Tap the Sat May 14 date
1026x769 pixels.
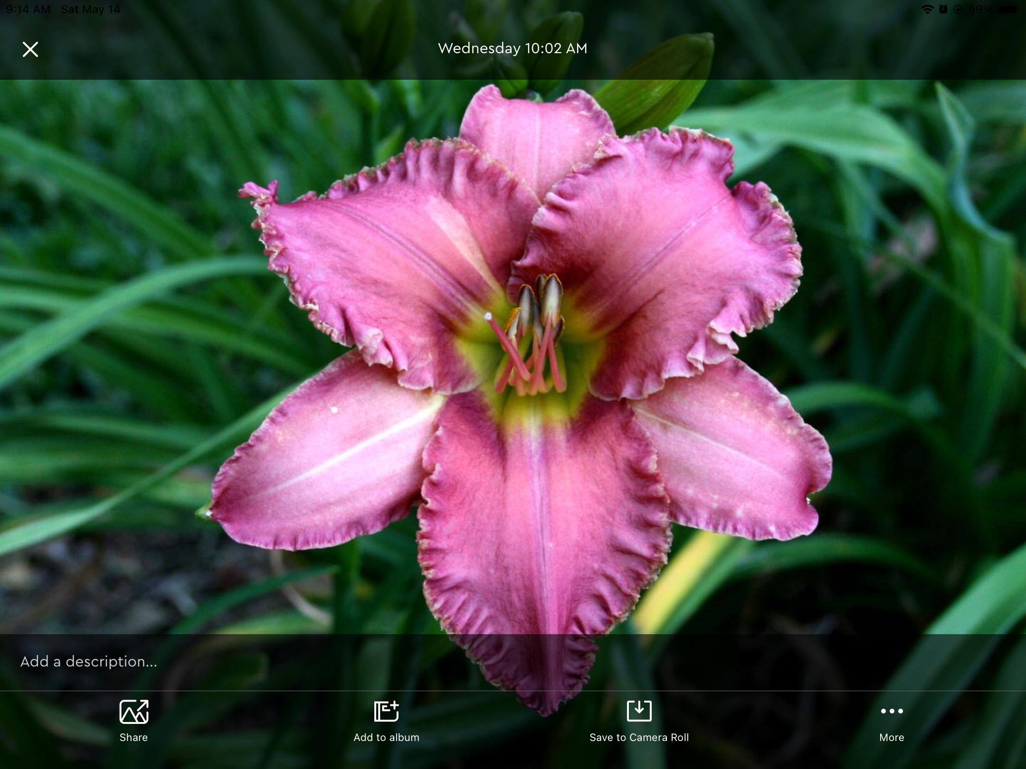pyautogui.click(x=91, y=9)
